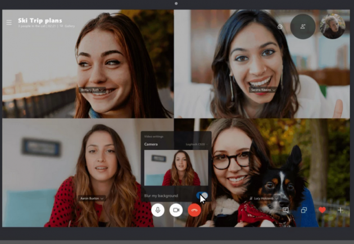Screen dimensions: 354x244
Task: Add people to the call
Action: tap(303, 26)
